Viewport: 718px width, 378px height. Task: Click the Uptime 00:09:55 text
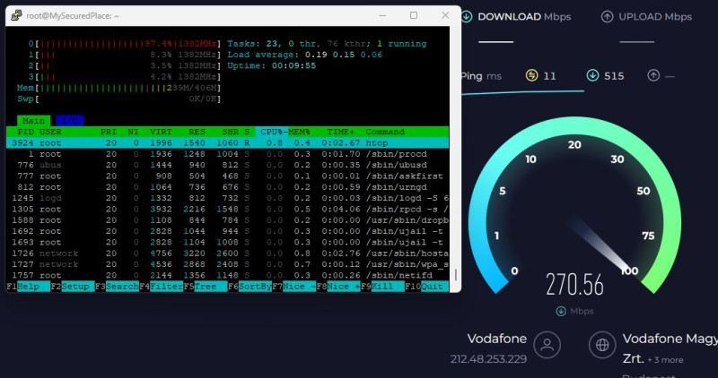click(x=272, y=65)
